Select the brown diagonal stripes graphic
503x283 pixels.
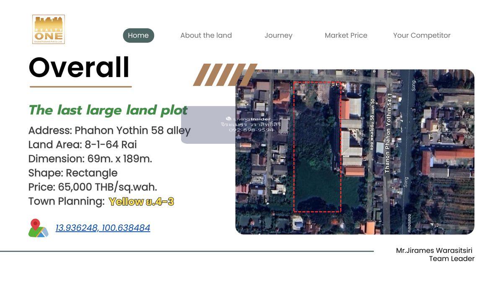coord(225,75)
